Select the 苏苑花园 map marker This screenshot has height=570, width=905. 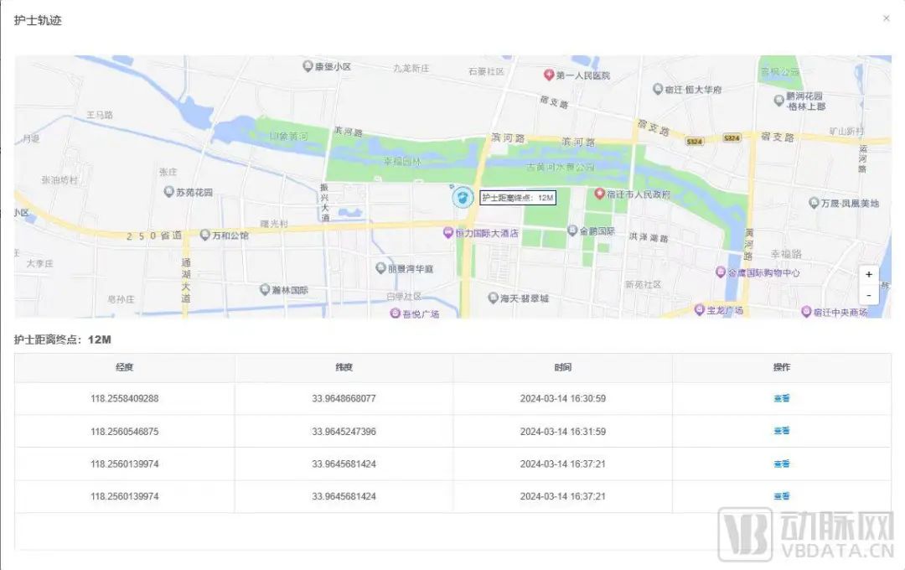coord(169,191)
